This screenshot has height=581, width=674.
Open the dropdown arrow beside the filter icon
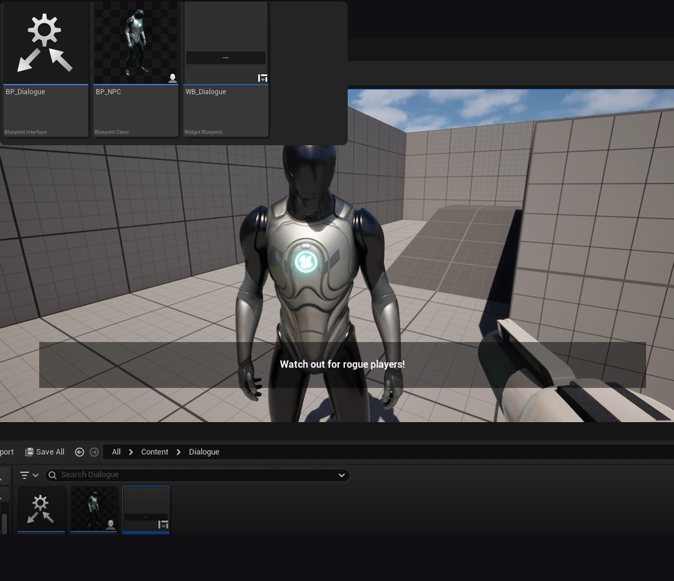(35, 475)
